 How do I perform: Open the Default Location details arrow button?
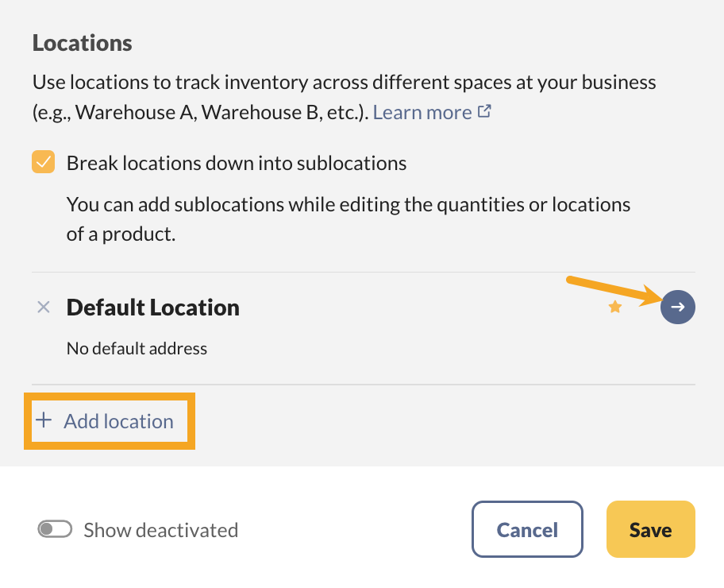coord(677,308)
